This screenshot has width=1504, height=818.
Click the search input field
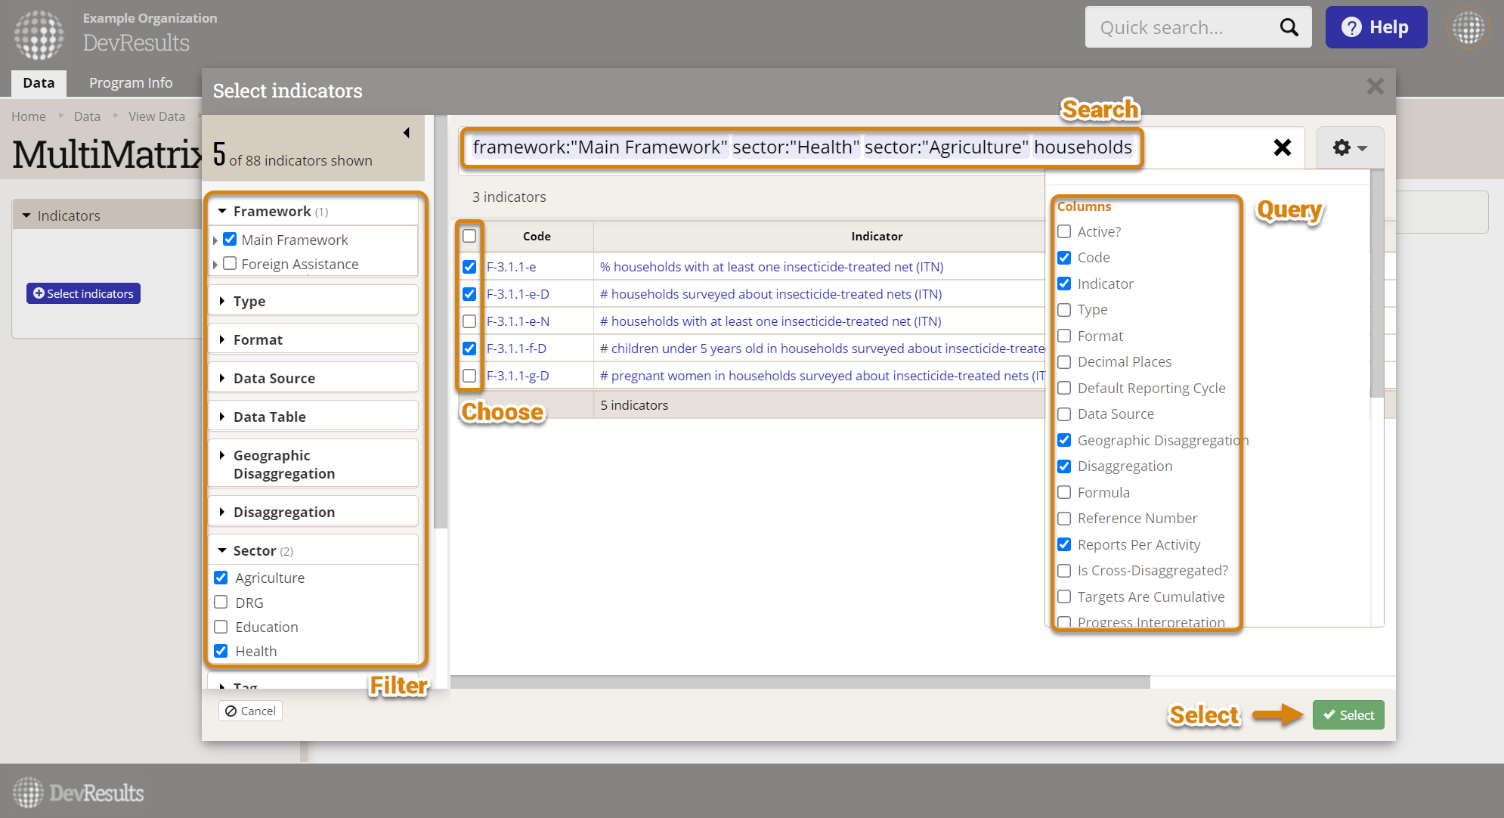click(801, 146)
